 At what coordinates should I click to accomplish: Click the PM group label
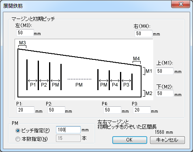coord(15,123)
